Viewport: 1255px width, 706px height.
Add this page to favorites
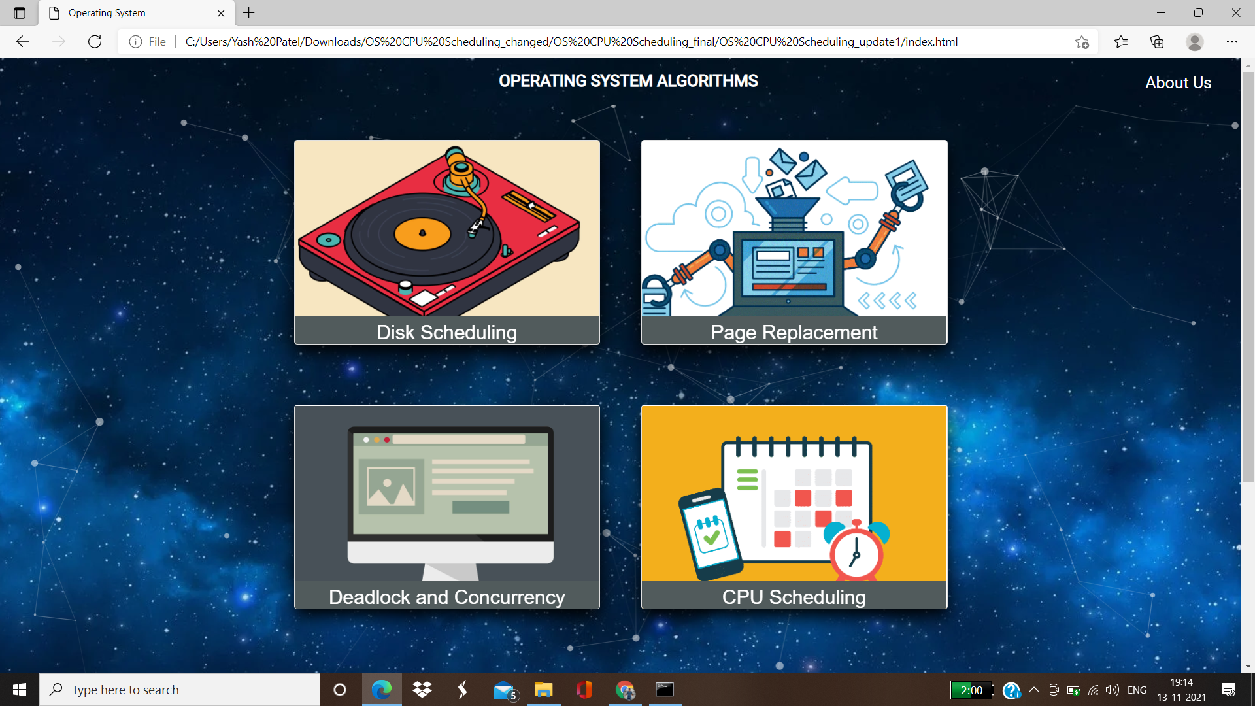1082,42
